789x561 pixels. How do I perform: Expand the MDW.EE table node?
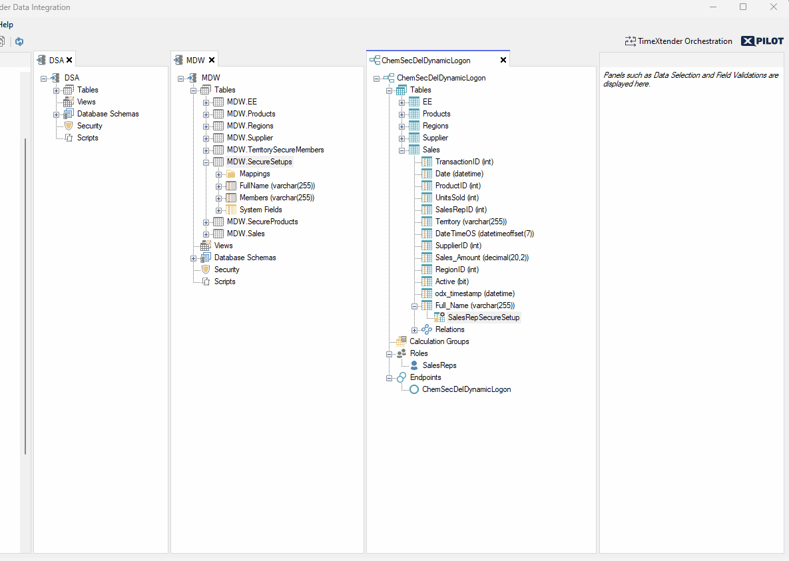point(206,102)
